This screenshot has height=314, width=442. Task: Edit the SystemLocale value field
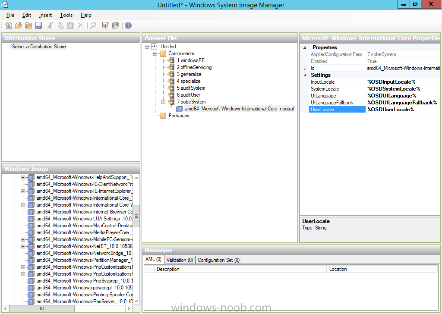click(x=403, y=89)
